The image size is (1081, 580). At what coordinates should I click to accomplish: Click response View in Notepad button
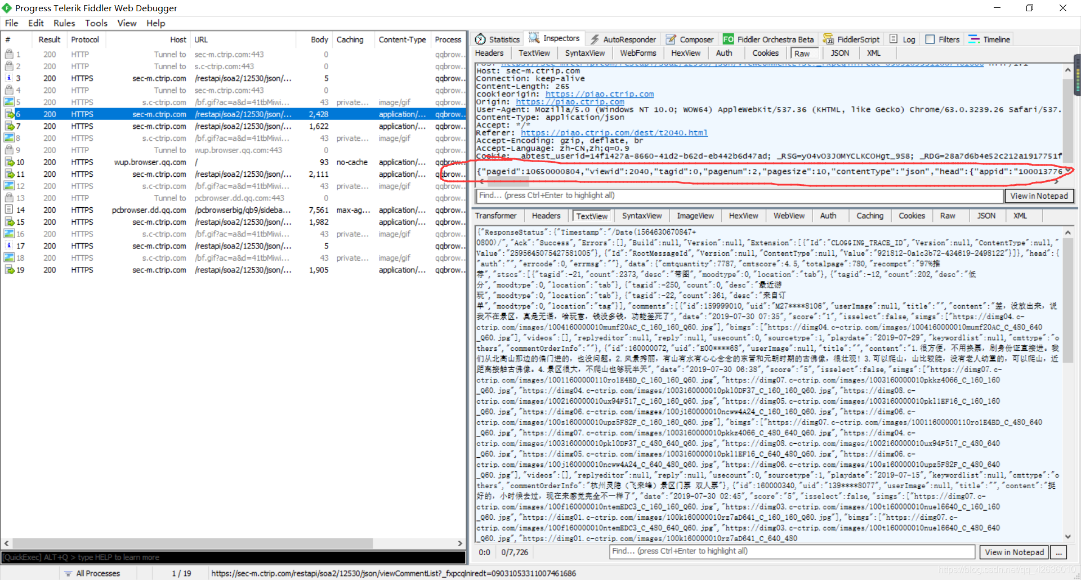click(1015, 552)
